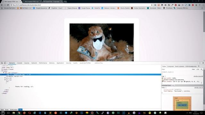Click the styles Filter input
The width and height of the screenshot is (205, 115).
pos(176,69)
